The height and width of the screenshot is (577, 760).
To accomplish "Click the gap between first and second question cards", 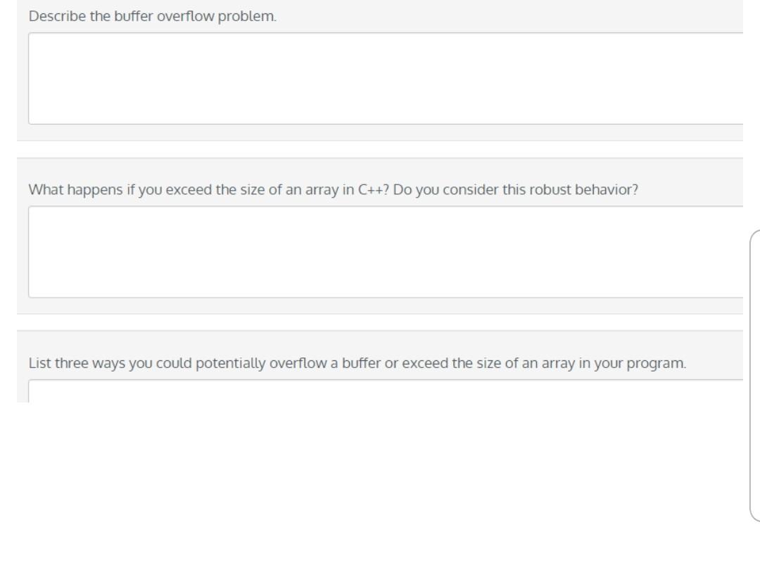I will pyautogui.click(x=380, y=149).
